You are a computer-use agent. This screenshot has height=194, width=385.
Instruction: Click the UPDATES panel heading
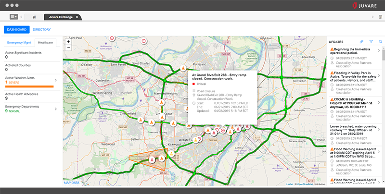point(336,42)
